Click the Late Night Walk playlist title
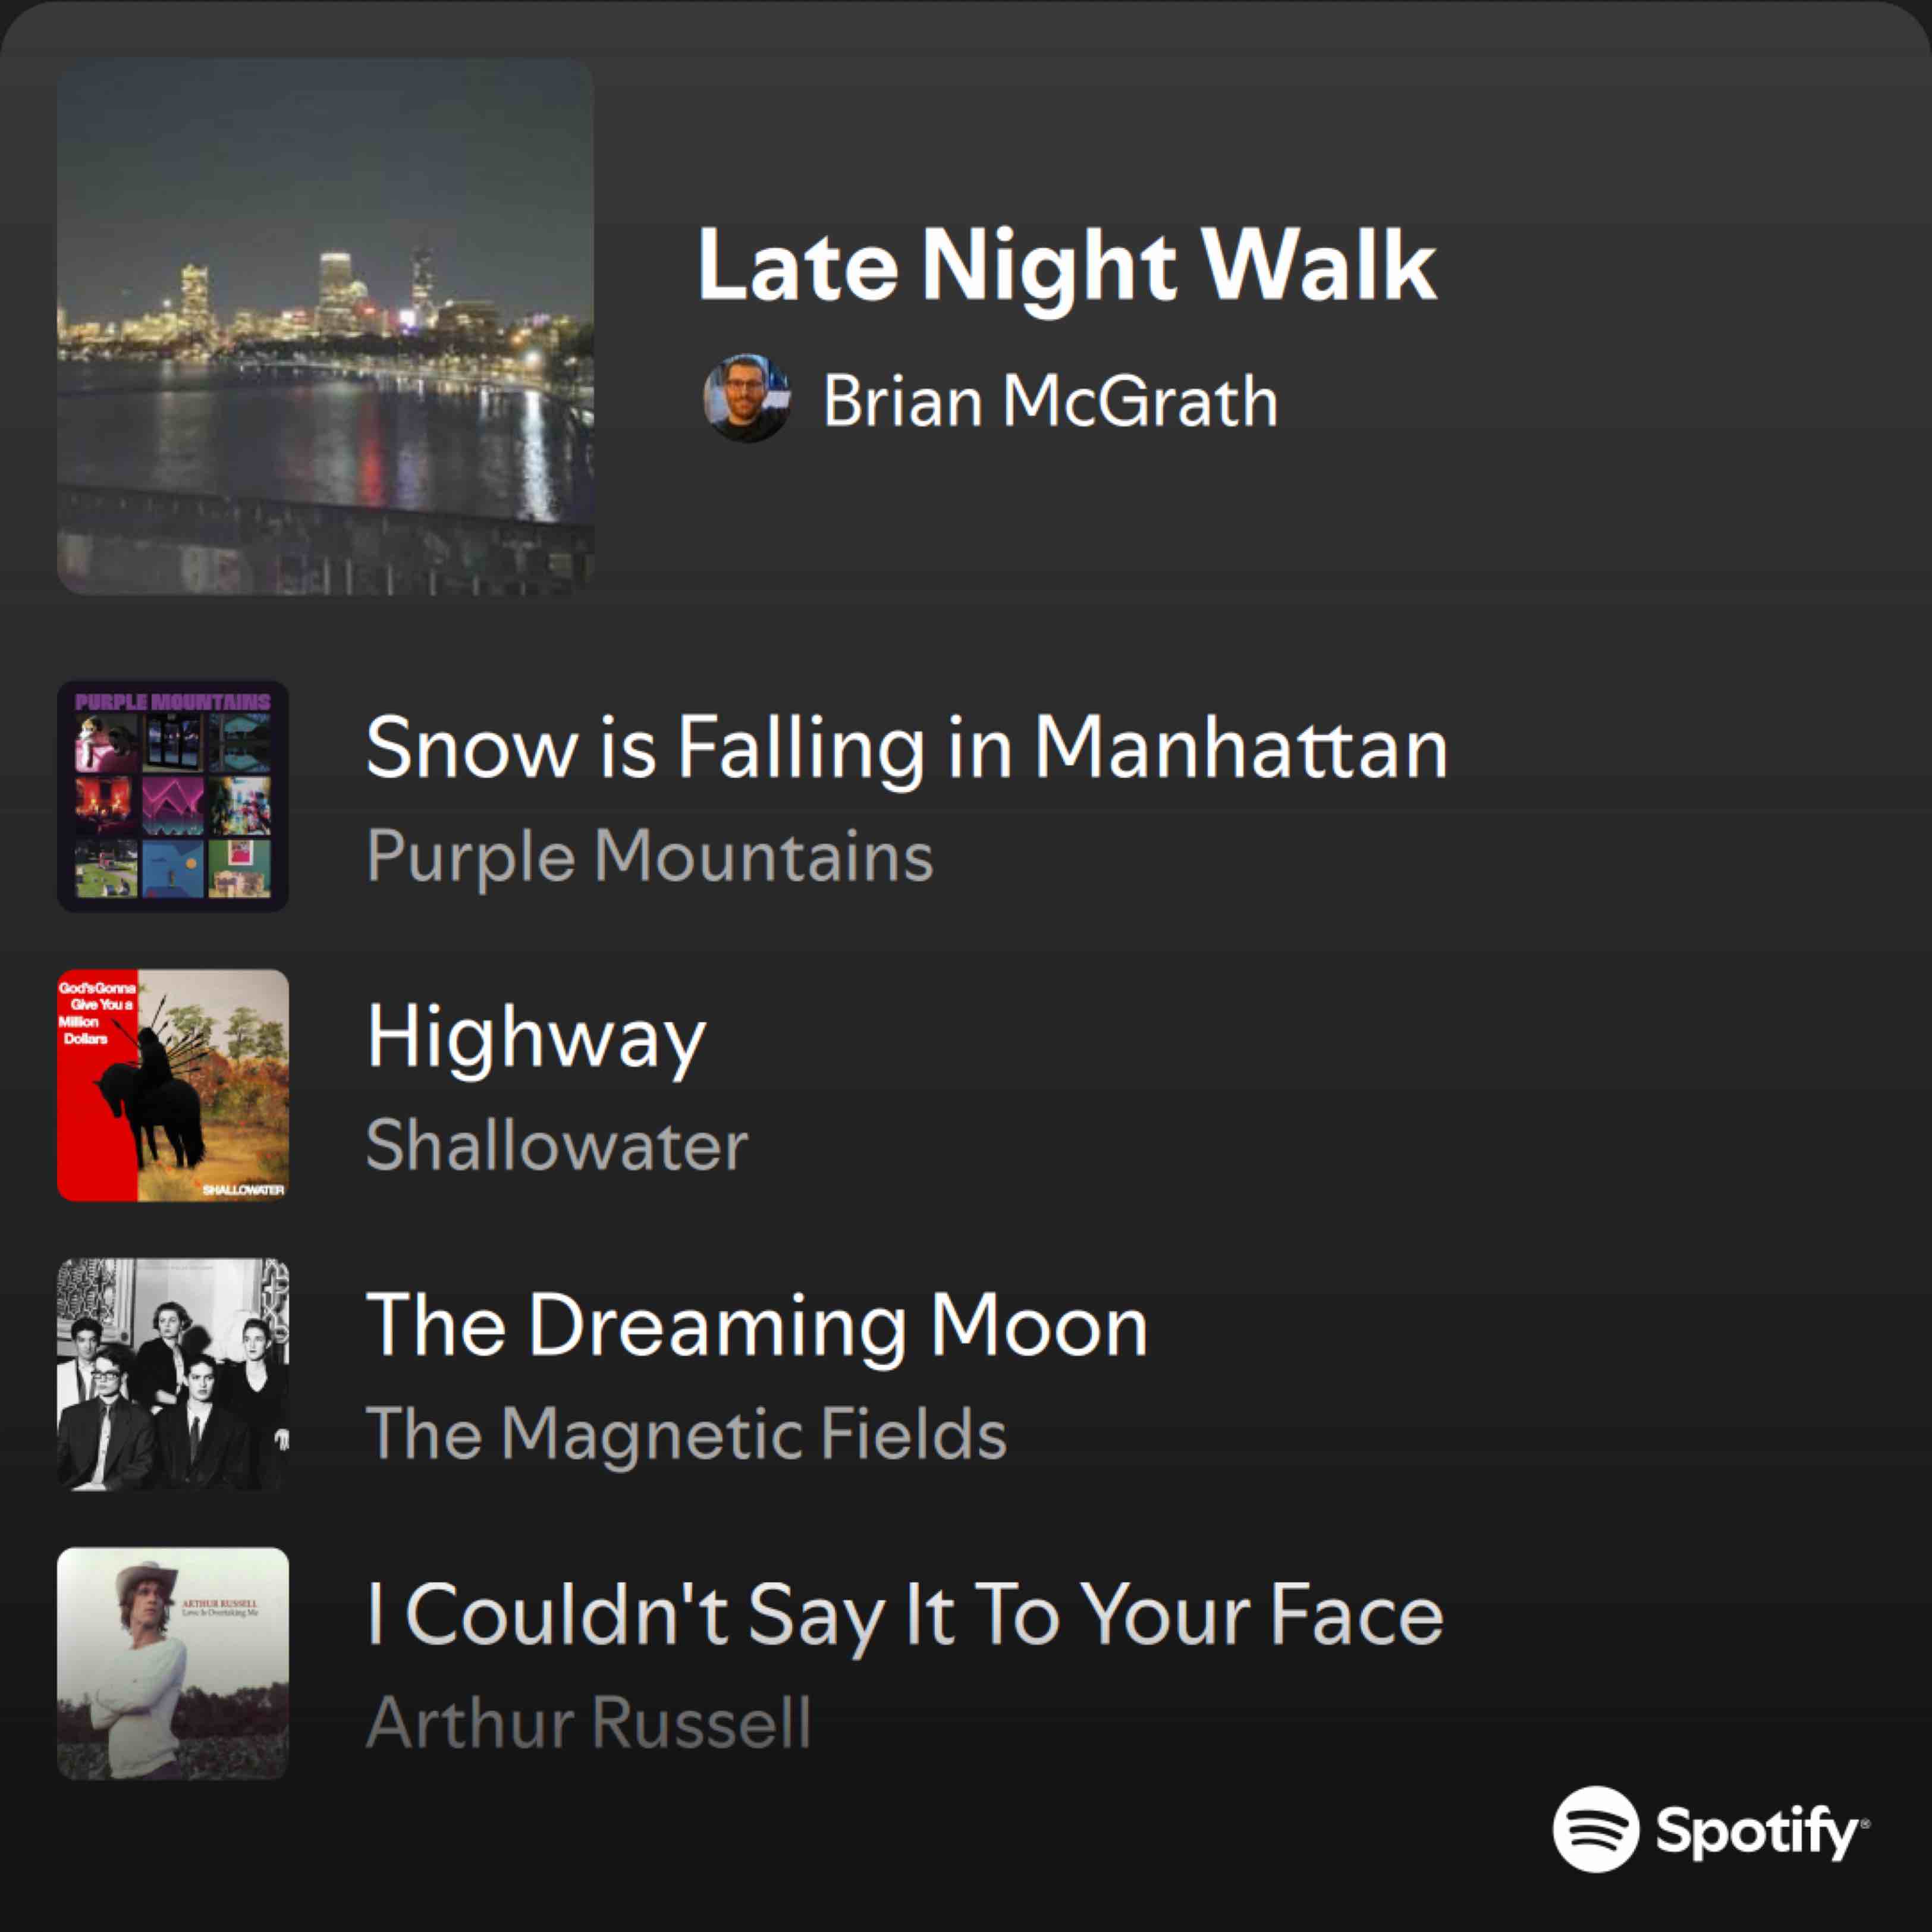This screenshot has width=1932, height=1932. point(1067,266)
